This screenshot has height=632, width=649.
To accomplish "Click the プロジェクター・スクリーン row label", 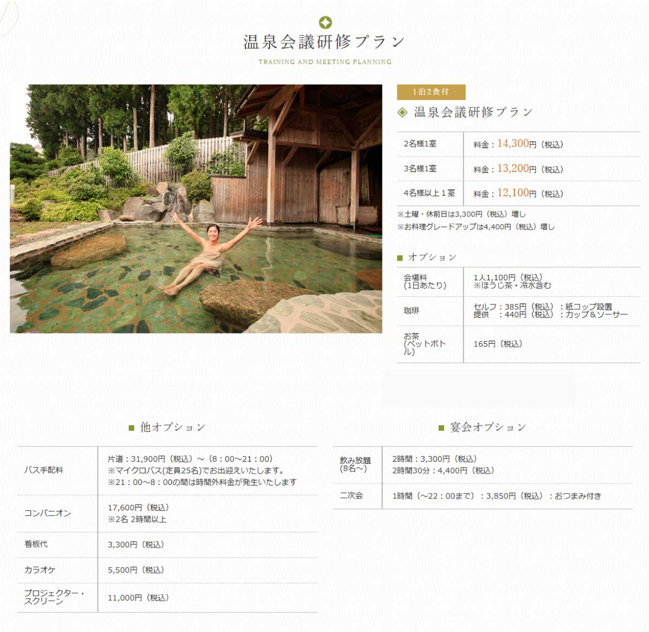I will point(54,597).
